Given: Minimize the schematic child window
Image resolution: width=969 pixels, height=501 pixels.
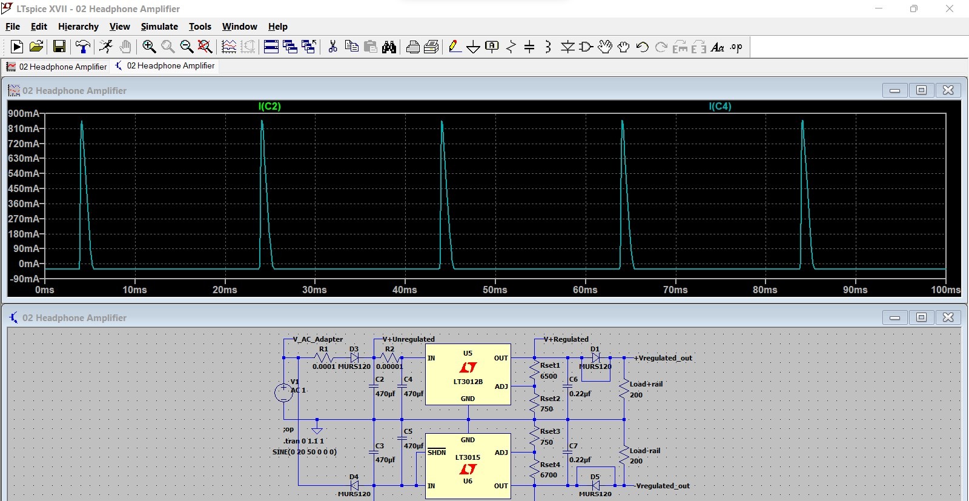Looking at the screenshot, I should [x=895, y=317].
